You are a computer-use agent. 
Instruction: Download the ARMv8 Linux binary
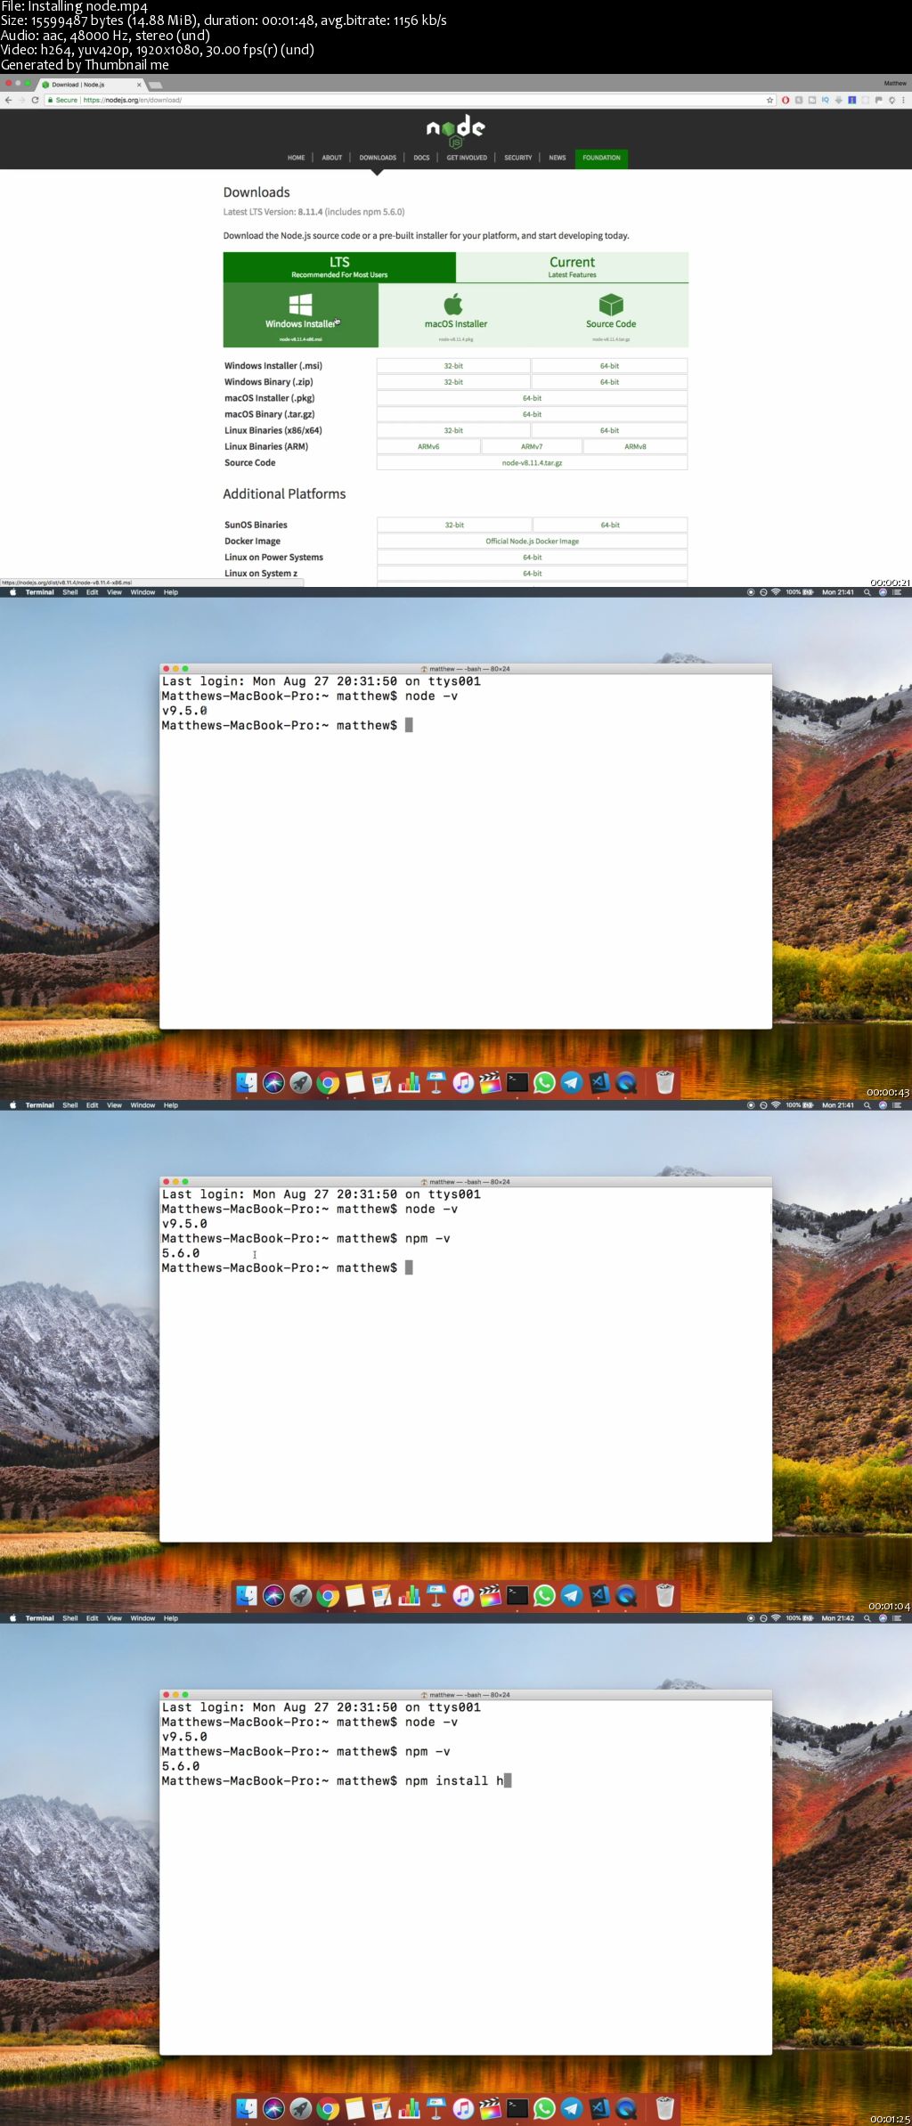coord(635,446)
